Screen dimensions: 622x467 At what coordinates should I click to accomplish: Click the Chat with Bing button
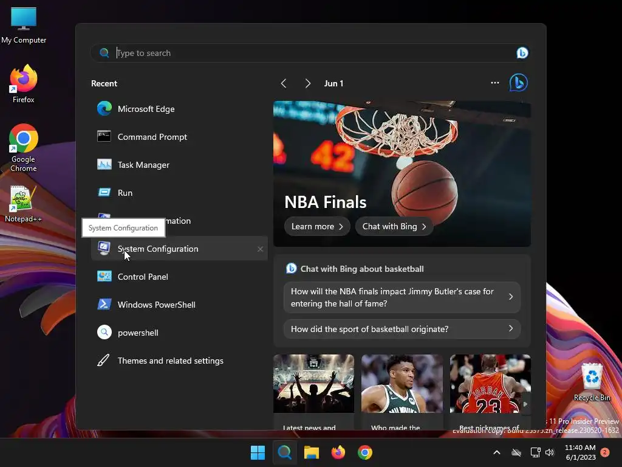click(x=394, y=226)
